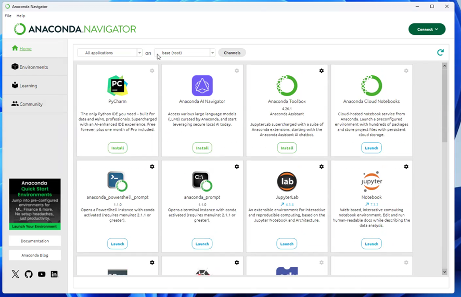Open the anaconda_powershell_prompt gear options
This screenshot has width=461, height=297.
(x=152, y=166)
